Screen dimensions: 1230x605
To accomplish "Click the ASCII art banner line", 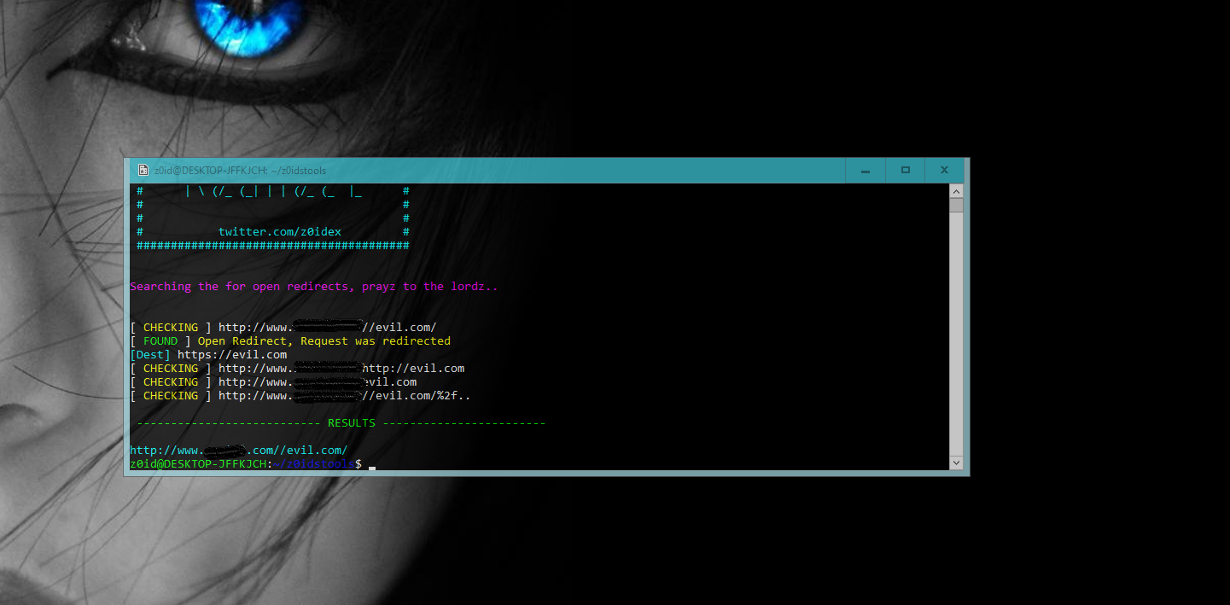I will pyautogui.click(x=273, y=191).
